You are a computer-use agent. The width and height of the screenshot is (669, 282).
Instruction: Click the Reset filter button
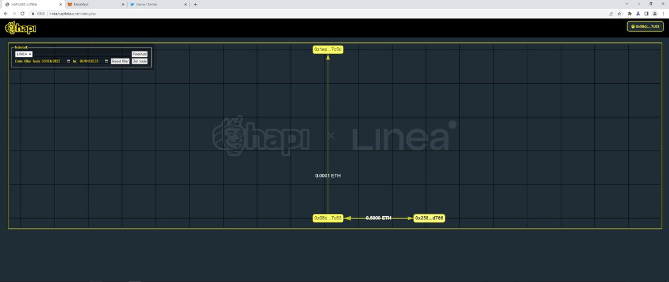[120, 61]
